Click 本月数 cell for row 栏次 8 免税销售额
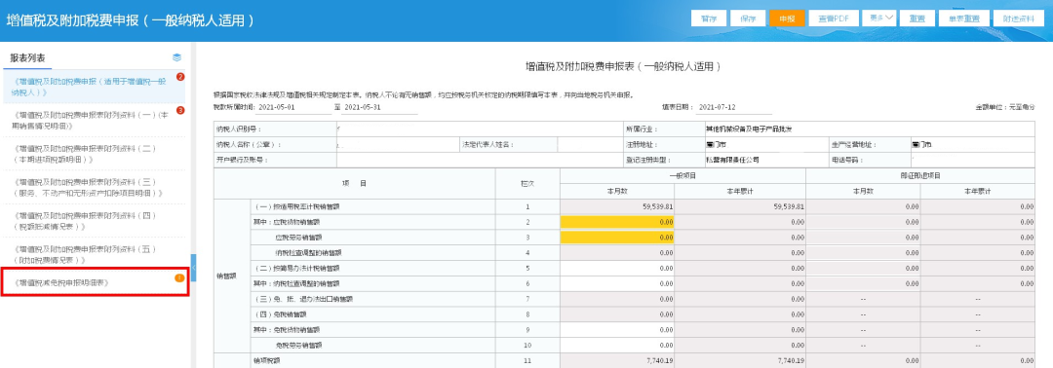Image resolution: width=1053 pixels, height=368 pixels. point(616,314)
